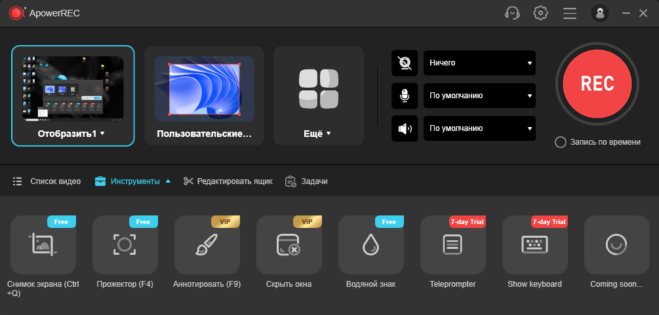
Task: Click the Show keyboard label text
Action: click(534, 284)
